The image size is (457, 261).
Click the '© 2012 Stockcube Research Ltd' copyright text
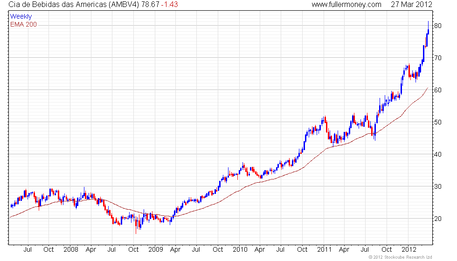pos(400,257)
